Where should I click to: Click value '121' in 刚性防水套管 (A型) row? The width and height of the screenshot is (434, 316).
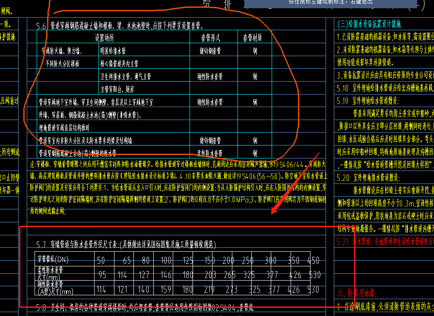point(122,290)
